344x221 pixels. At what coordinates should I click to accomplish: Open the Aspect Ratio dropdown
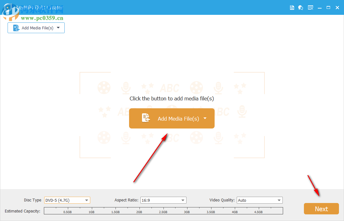[x=182, y=200]
